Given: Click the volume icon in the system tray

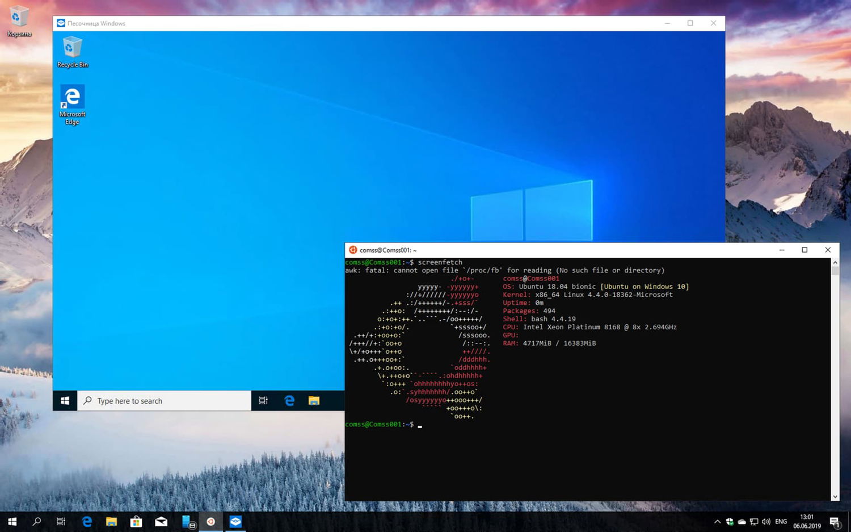Looking at the screenshot, I should [x=765, y=521].
